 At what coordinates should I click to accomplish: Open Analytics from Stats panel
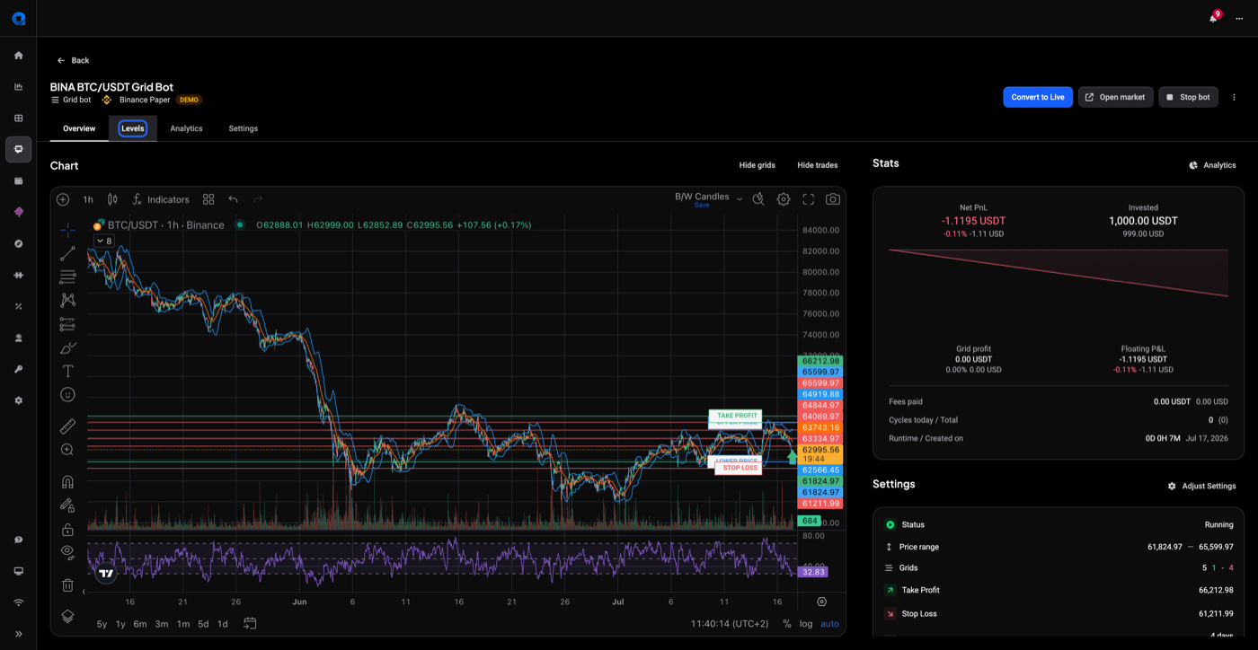point(1212,165)
